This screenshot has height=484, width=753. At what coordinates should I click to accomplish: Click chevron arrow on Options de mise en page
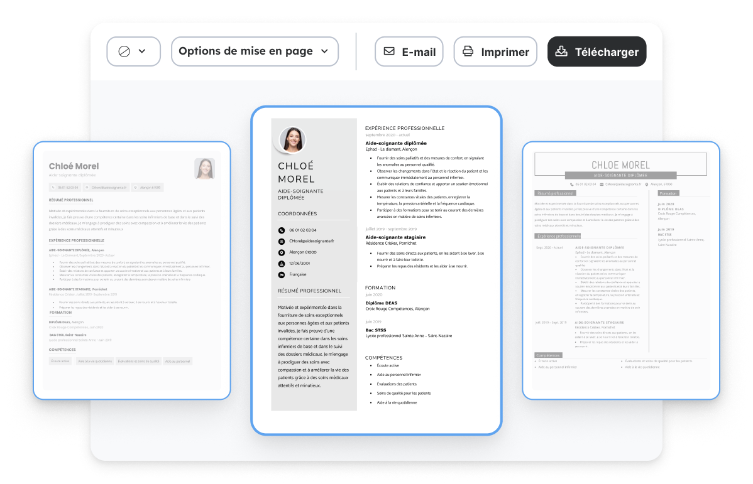click(325, 51)
